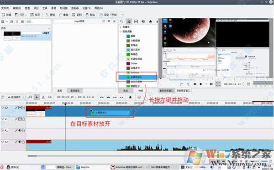The height and width of the screenshot is (170, 274).
Task: Collapse the V2 track chevron
Action: 2,108
